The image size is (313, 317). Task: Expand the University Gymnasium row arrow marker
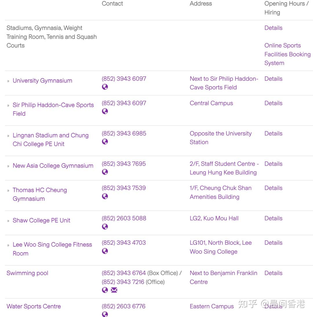8,81
